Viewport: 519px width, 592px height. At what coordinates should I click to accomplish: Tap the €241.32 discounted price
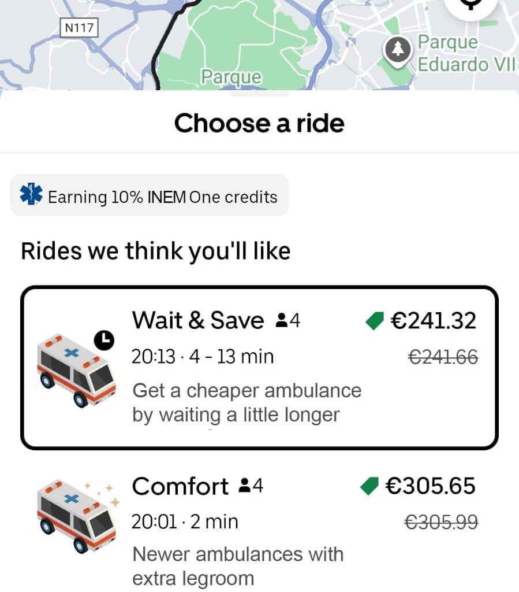(x=433, y=320)
